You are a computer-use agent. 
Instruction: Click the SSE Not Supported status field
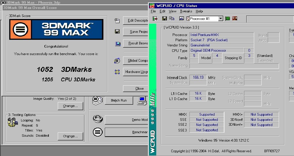point(207,120)
